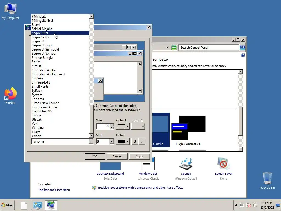Open address bar history dropdown arrow
The width and height of the screenshot is (281, 211).
167,48
